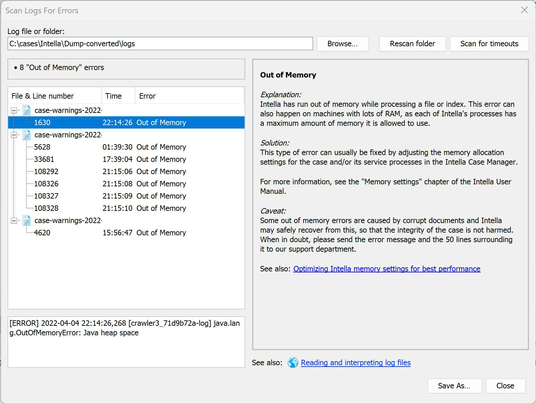Click the time value 21:15:06
This screenshot has width=536, height=404.
[x=118, y=171]
